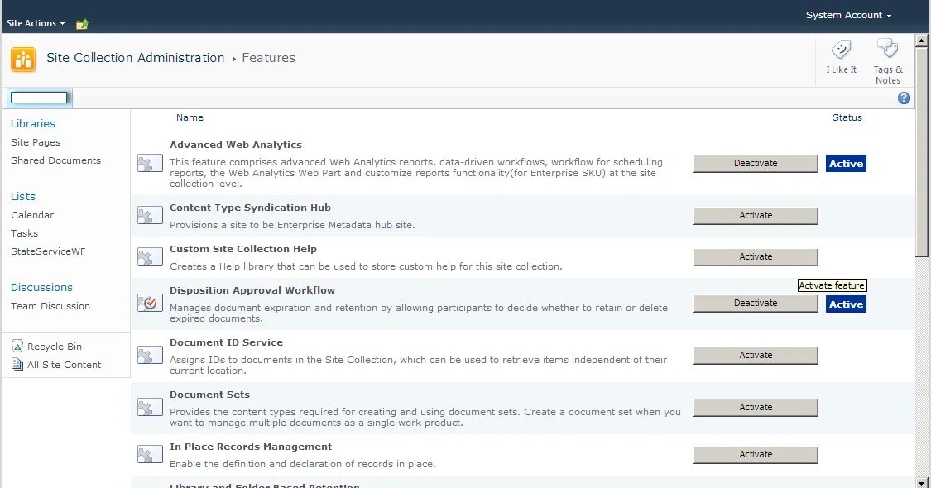Open the Site Actions dropdown menu
Viewport: 931px width, 488px height.
[36, 24]
